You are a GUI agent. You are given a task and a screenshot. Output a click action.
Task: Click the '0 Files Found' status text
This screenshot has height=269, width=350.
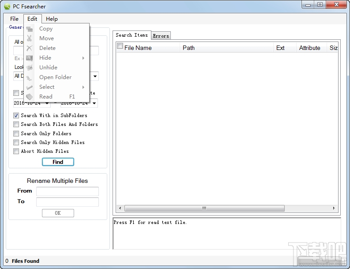23,261
